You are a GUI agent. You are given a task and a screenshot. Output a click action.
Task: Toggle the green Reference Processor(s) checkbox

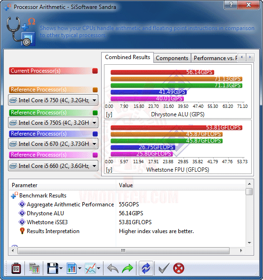(95, 113)
